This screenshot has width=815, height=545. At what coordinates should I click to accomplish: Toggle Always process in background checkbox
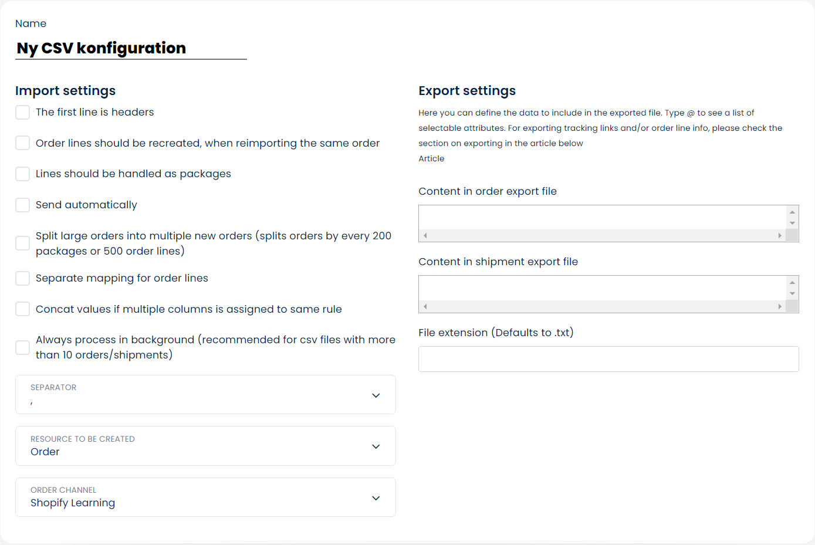click(x=22, y=347)
